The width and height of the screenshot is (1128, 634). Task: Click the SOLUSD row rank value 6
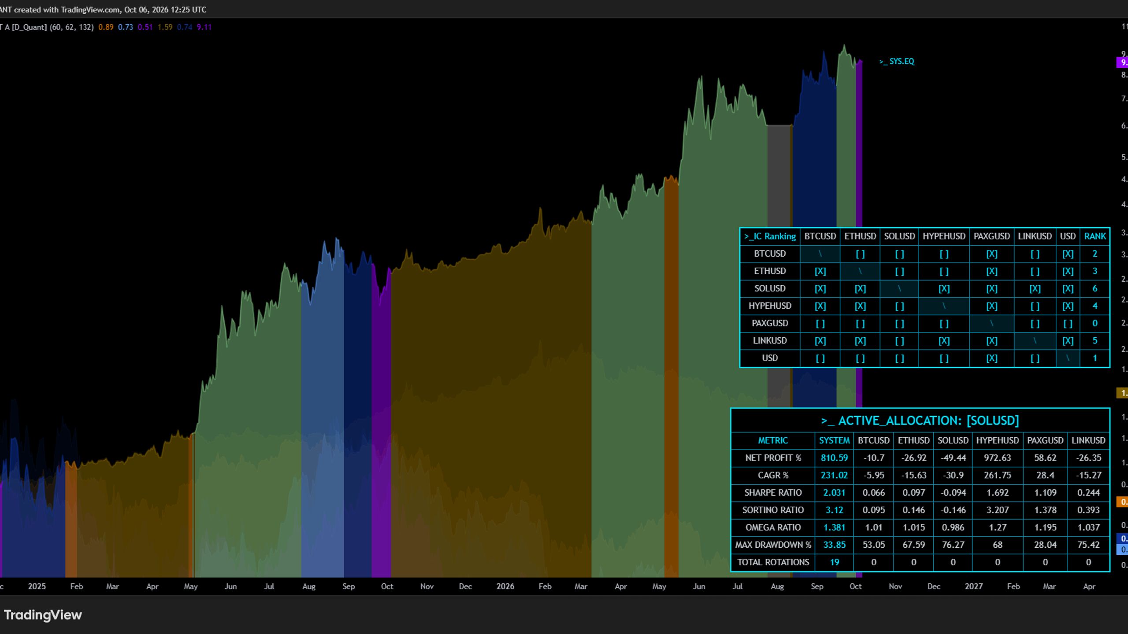point(1095,288)
